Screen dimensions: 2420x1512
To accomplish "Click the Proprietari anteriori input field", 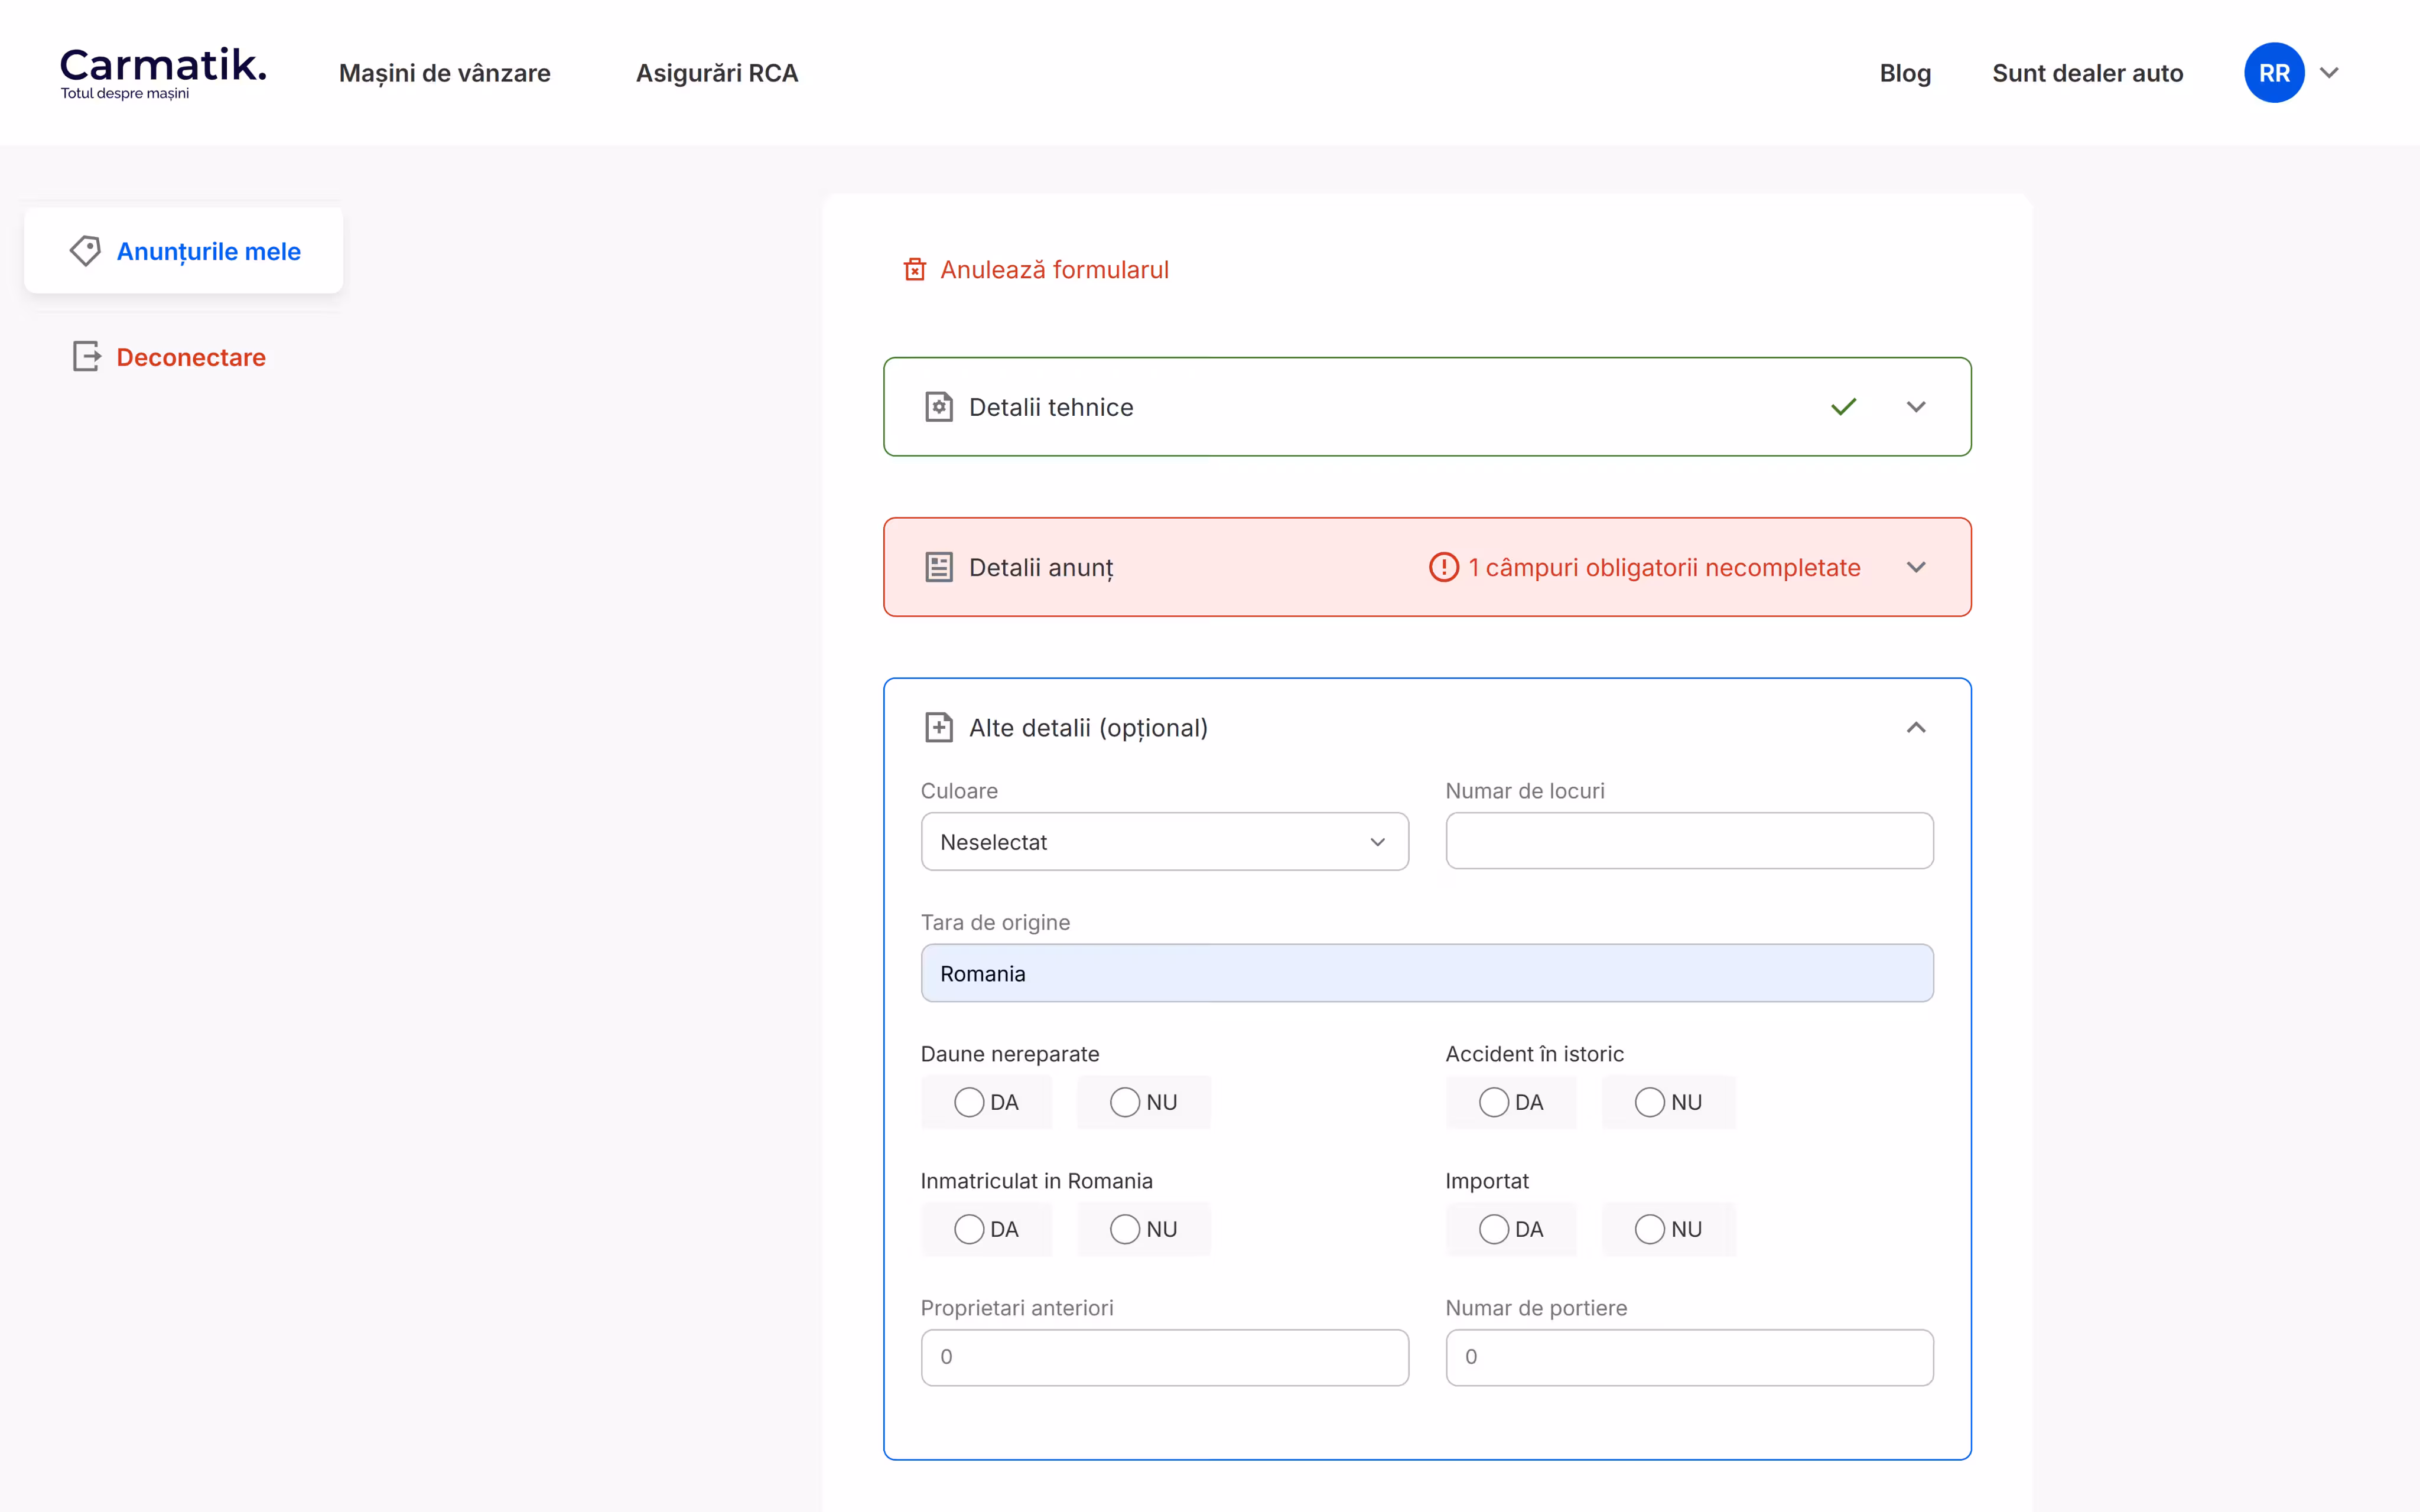I will pyautogui.click(x=1164, y=1357).
